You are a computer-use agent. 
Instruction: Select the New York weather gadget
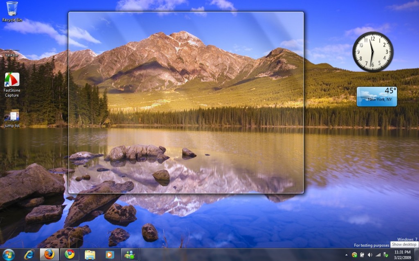point(376,96)
